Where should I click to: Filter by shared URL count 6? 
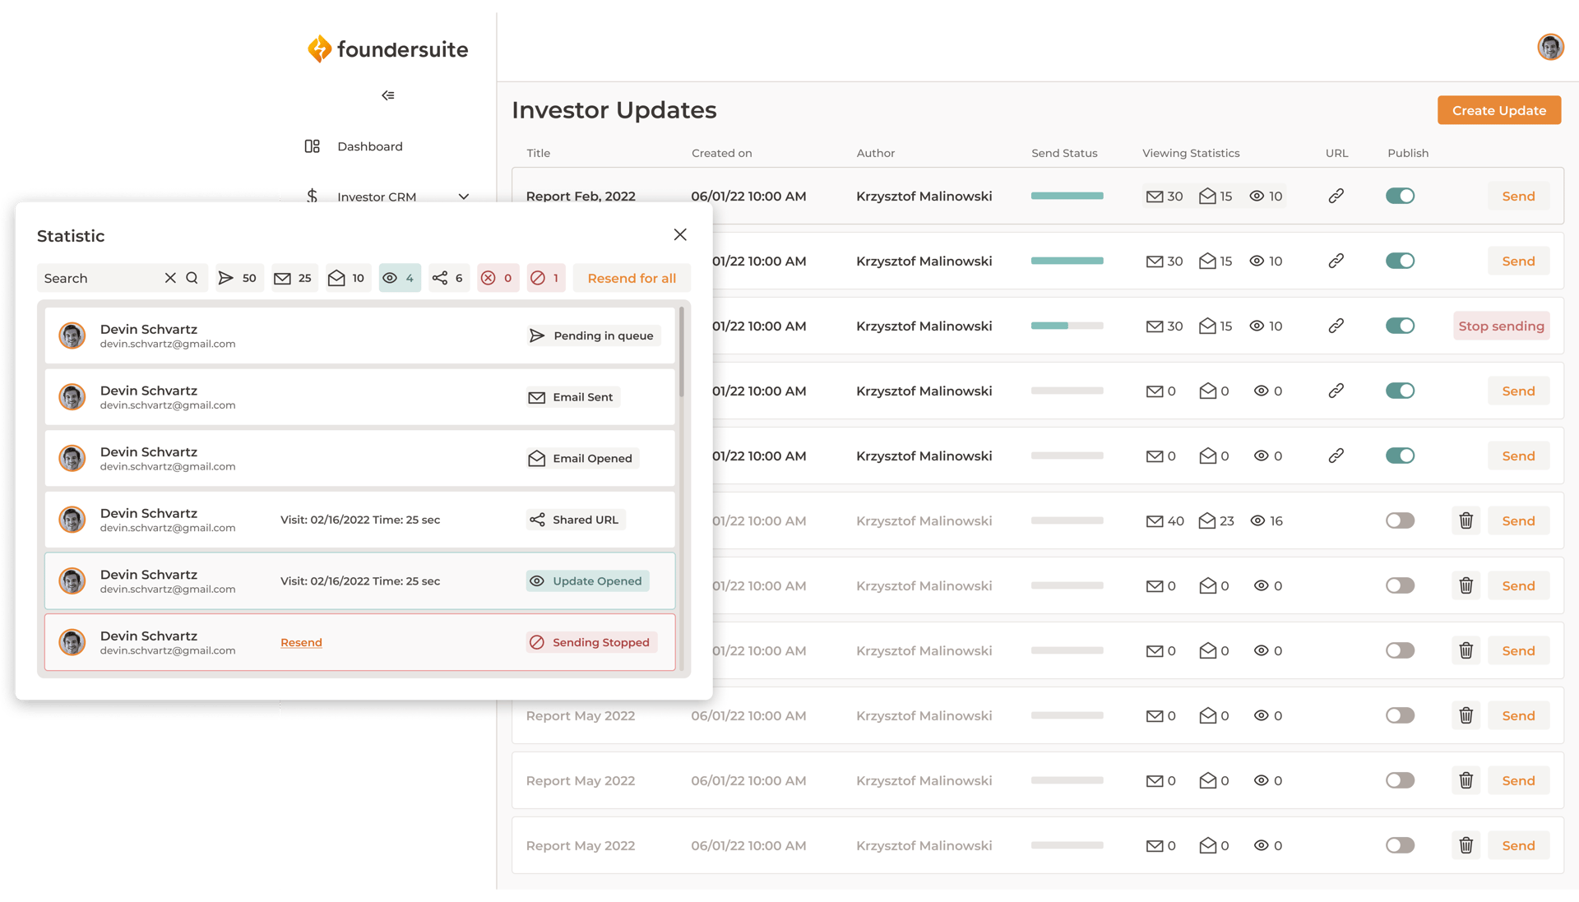(x=448, y=278)
